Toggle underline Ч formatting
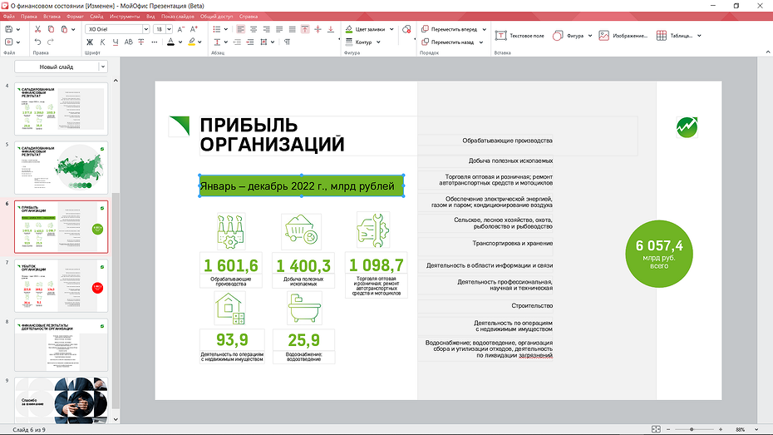This screenshot has height=435, width=773. 116,42
